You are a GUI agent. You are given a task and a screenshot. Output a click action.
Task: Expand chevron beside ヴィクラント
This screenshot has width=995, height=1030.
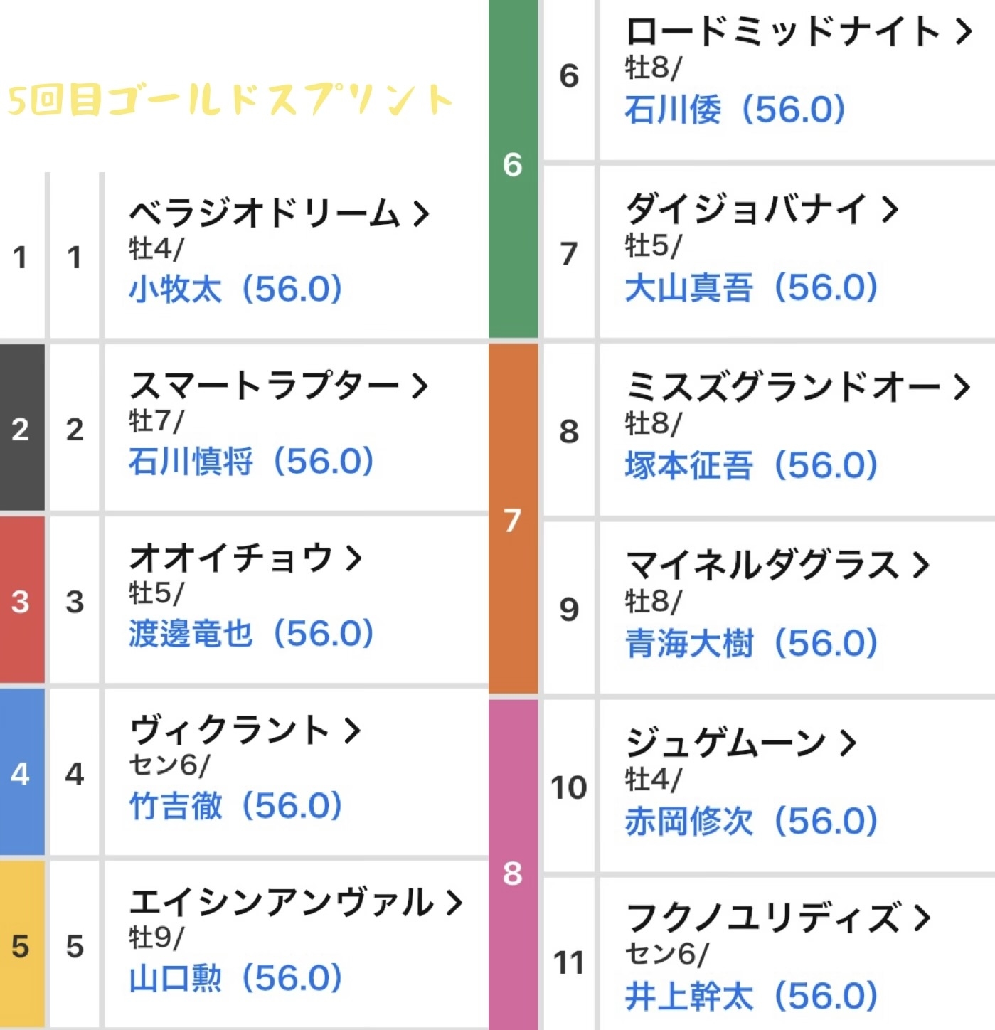click(352, 731)
